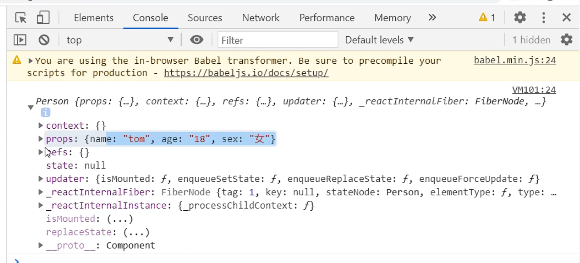Click the yellow warning count badge

point(487,18)
